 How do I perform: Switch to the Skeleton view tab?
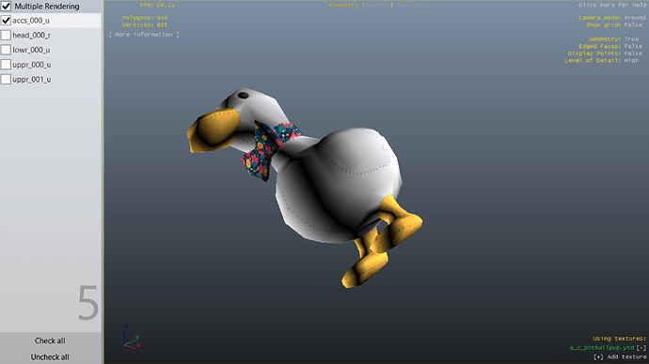coord(411,5)
